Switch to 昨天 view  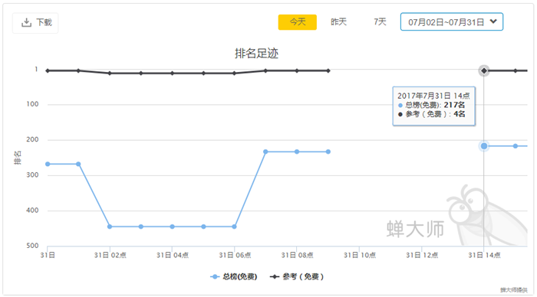(x=338, y=22)
